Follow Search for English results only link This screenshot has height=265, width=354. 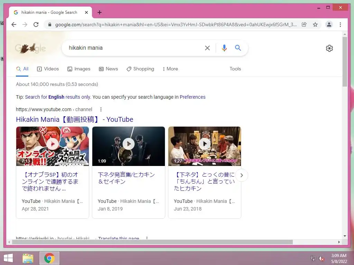58,97
